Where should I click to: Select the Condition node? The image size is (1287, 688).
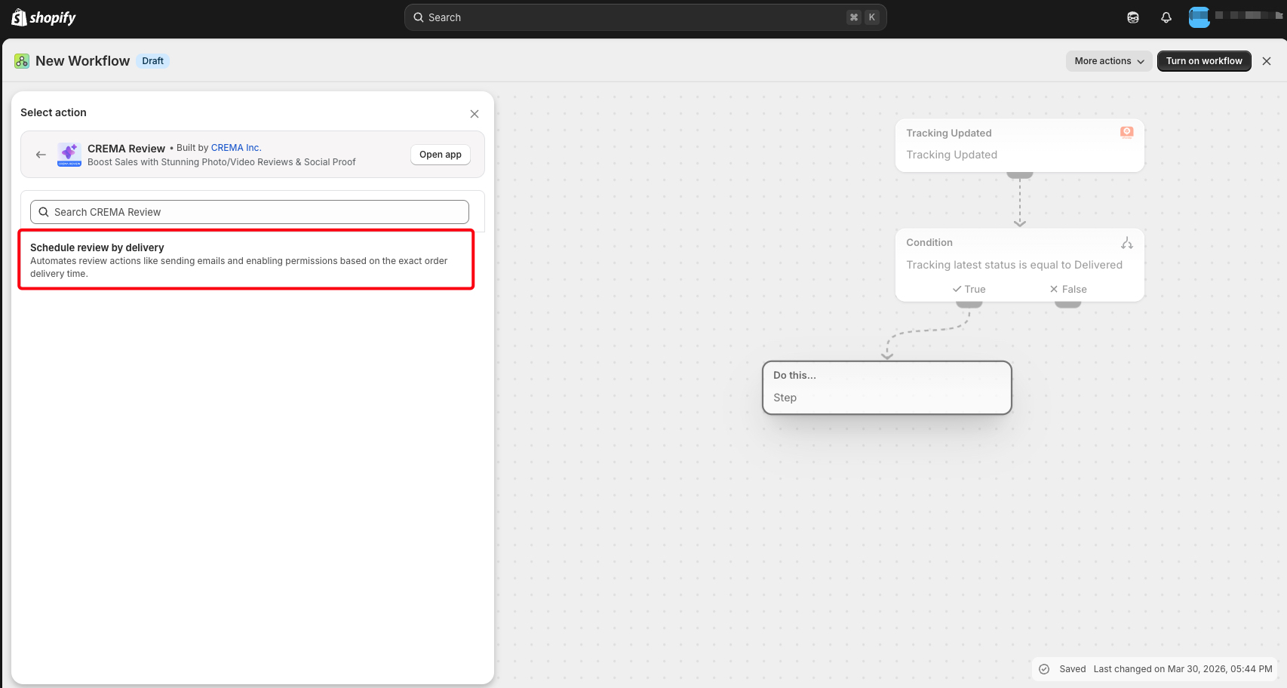pos(1020,265)
